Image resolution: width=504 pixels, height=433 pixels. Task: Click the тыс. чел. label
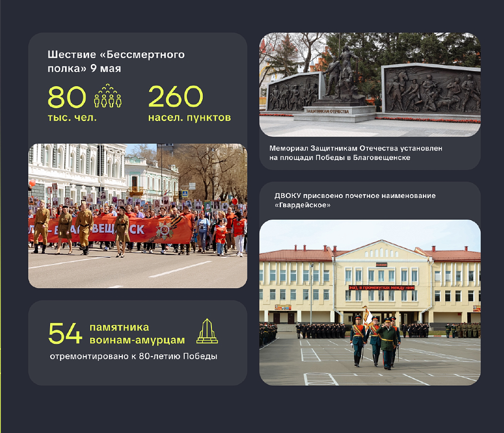pyautogui.click(x=72, y=118)
